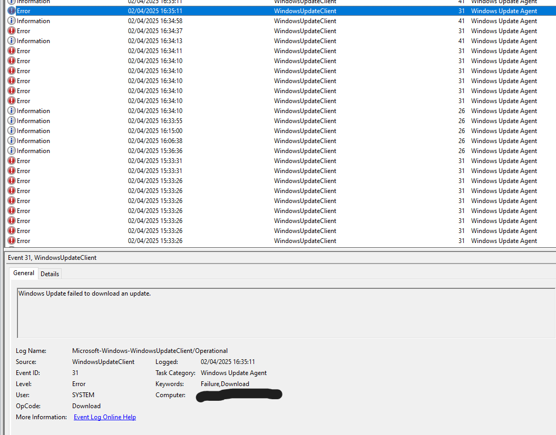Click the red Error icon on the 16:35:11 row
The height and width of the screenshot is (435, 556).
click(x=12, y=11)
